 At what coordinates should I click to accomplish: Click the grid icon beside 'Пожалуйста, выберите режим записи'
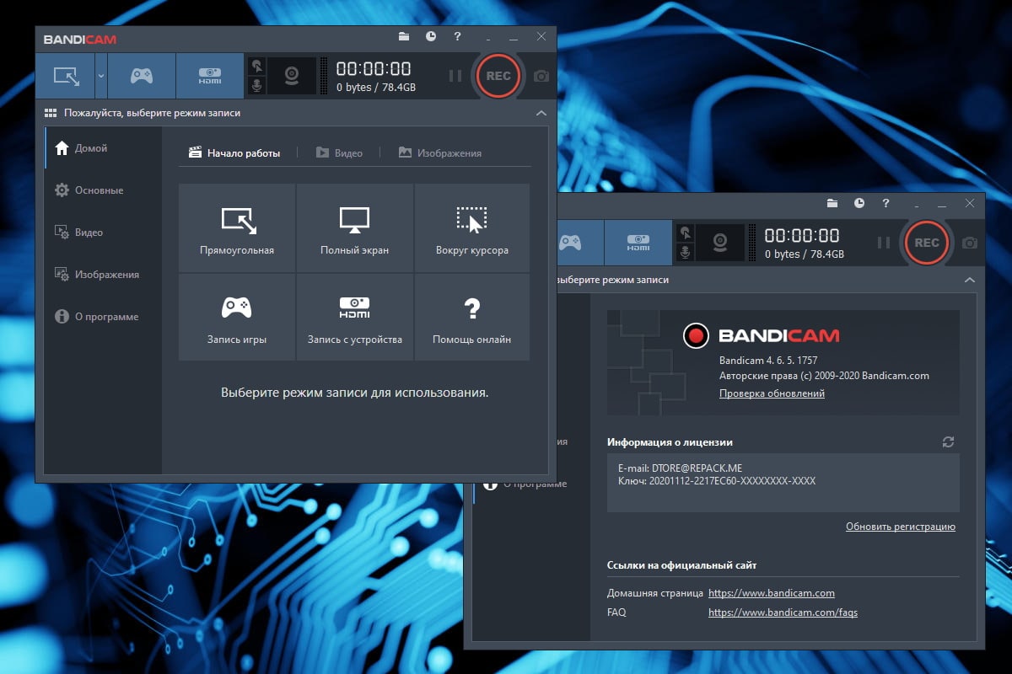51,113
